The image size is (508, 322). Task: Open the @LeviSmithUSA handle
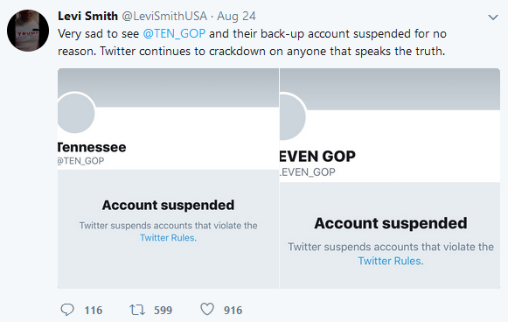tap(164, 16)
